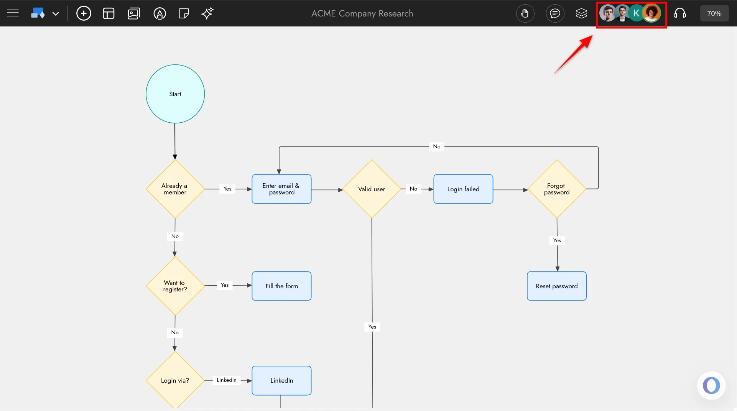Expand the shapes tool chevron dropdown
The image size is (737, 411).
tap(56, 13)
